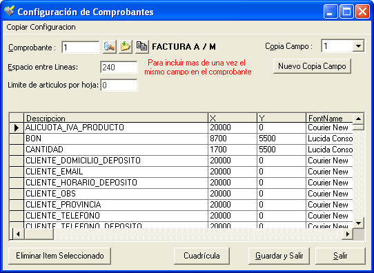Click Lucida Conso font in CANTIDAD row
374x273 pixels.
click(x=329, y=150)
